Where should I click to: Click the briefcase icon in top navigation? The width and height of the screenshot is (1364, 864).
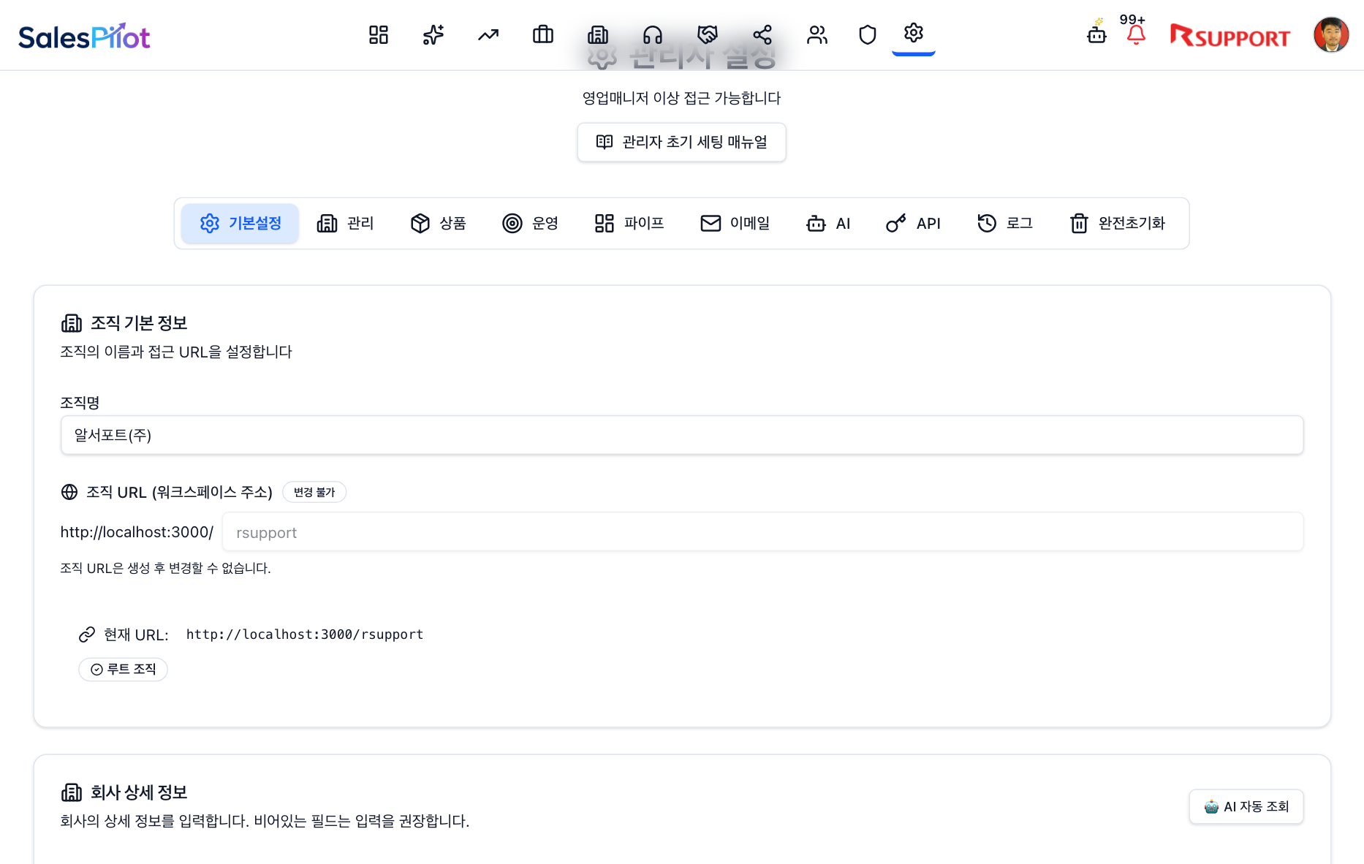pos(543,34)
